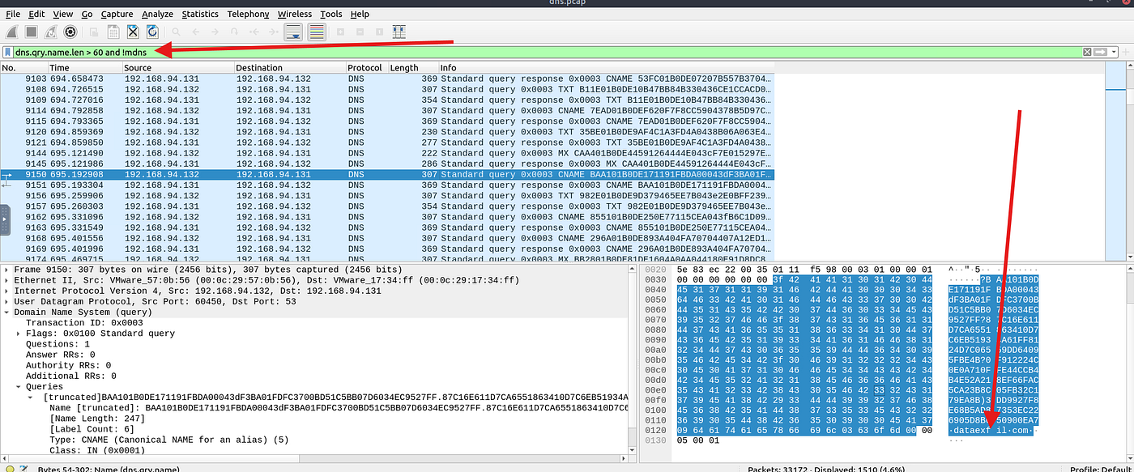Screen dimensions: 1134x472
Task: Open the Help menu
Action: [x=360, y=14]
